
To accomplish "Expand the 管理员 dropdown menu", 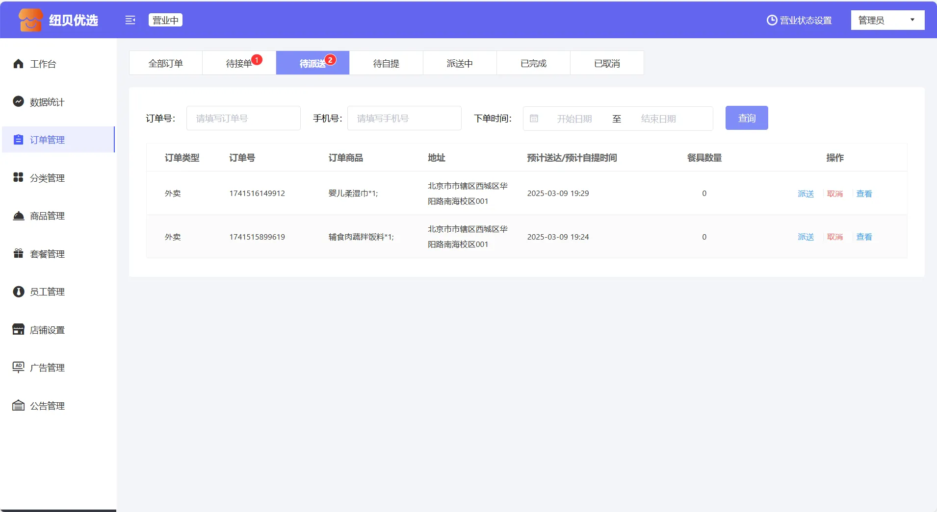I will [x=887, y=20].
